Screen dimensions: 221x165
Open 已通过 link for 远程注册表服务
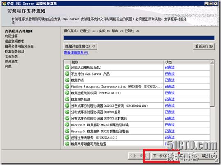[x=170, y=137]
